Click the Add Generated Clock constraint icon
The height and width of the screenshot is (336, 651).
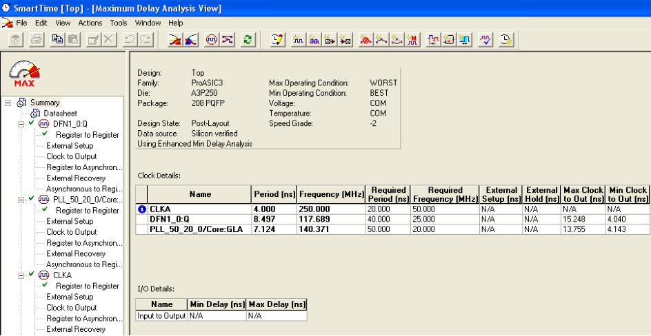click(x=314, y=40)
